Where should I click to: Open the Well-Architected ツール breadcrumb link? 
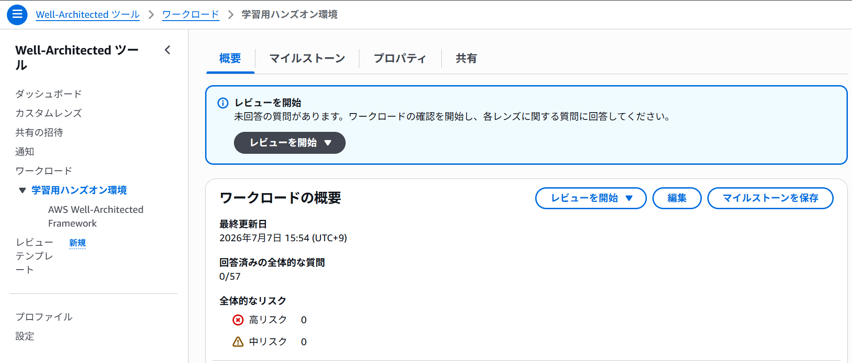pyautogui.click(x=88, y=15)
